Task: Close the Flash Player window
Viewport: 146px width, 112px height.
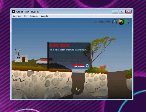Action: click(128, 12)
